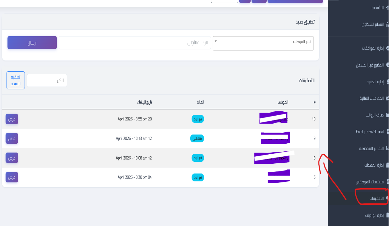The height and width of the screenshot is (226, 389).
Task: Click the إرسال send button
Action: (32, 42)
